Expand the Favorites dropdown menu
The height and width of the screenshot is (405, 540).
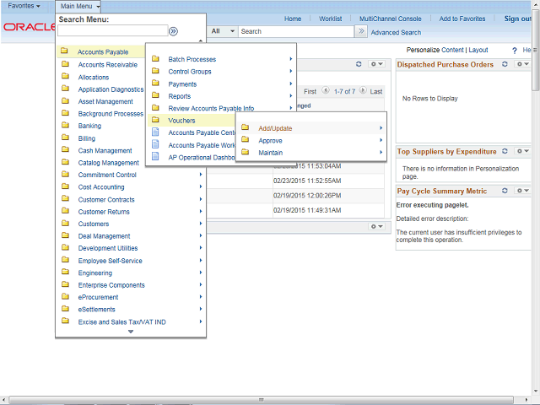[24, 6]
